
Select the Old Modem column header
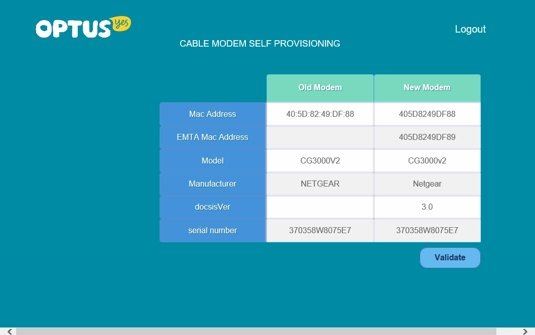tap(320, 88)
